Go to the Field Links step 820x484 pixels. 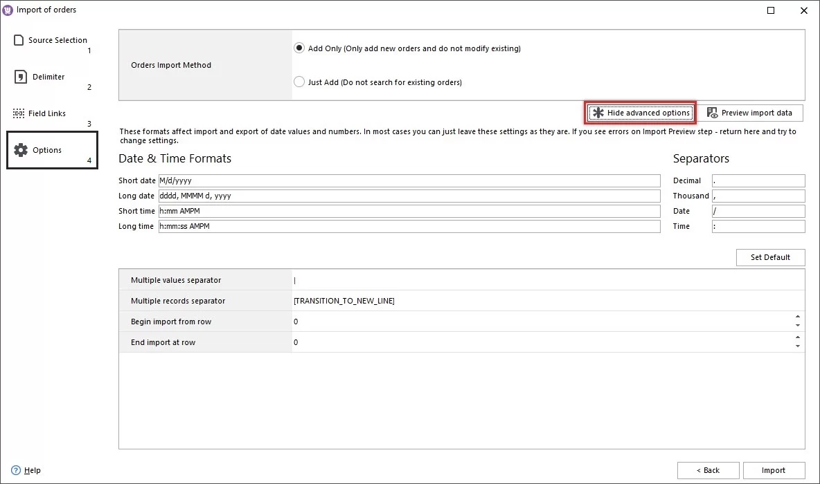[x=46, y=113]
